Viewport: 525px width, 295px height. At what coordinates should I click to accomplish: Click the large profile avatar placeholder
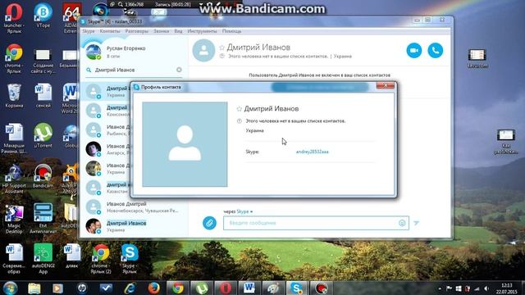coord(185,144)
